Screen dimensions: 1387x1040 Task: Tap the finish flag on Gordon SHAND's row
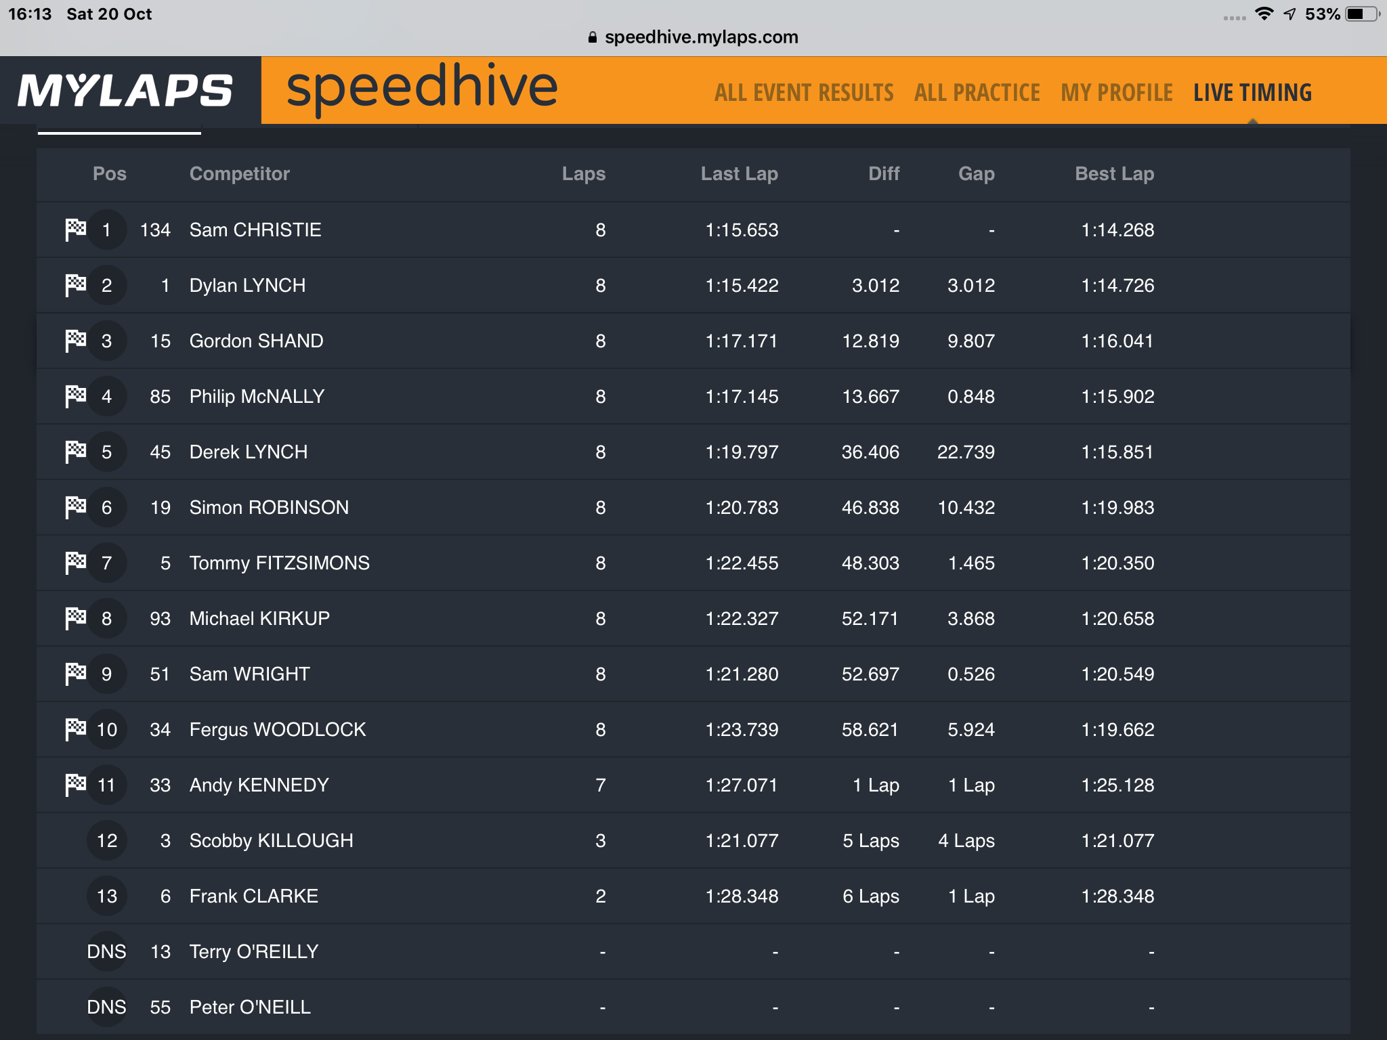pyautogui.click(x=75, y=341)
